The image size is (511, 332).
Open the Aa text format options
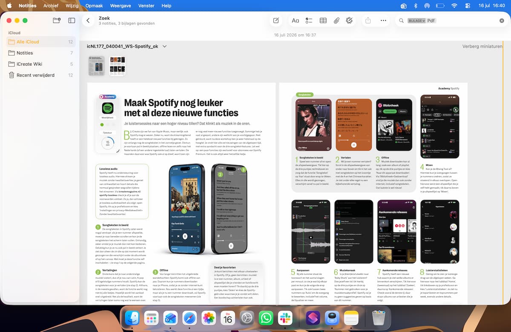click(x=295, y=20)
